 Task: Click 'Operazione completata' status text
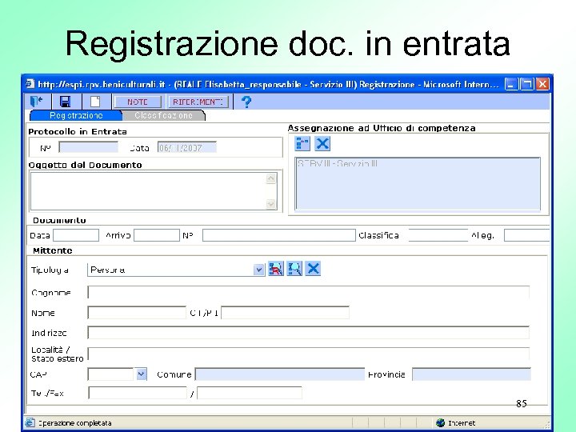point(75,423)
